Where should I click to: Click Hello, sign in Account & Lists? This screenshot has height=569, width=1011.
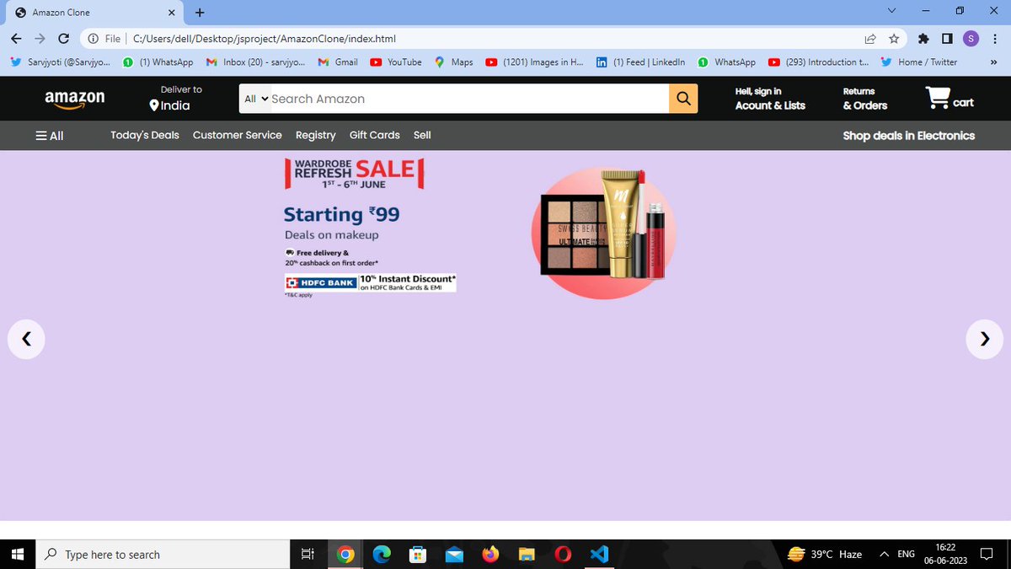point(770,99)
